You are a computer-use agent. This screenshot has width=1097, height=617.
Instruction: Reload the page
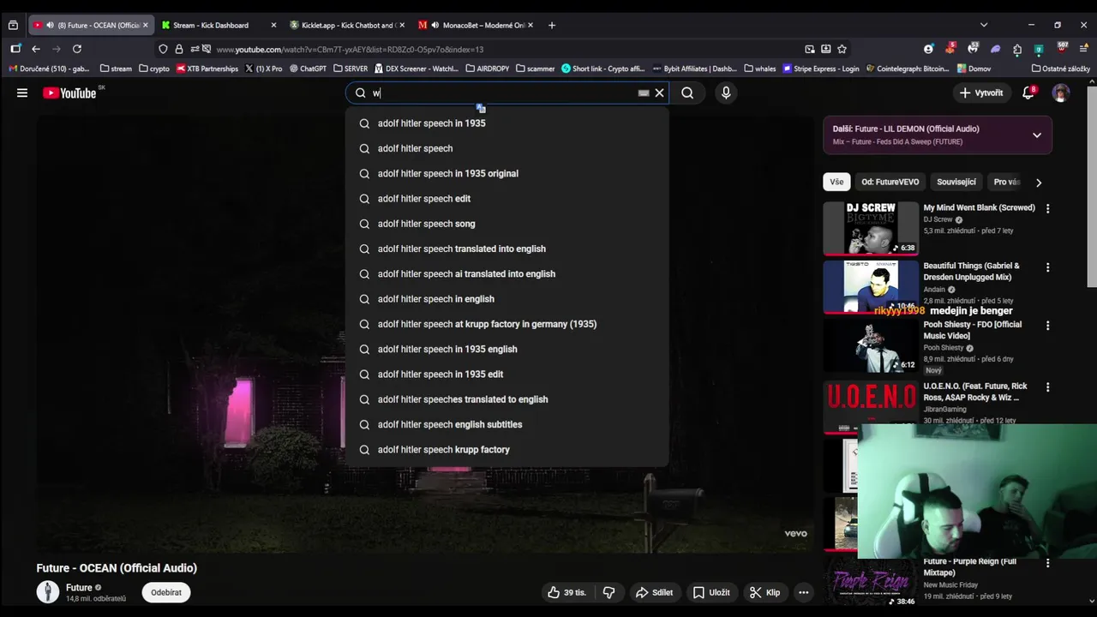click(x=77, y=49)
